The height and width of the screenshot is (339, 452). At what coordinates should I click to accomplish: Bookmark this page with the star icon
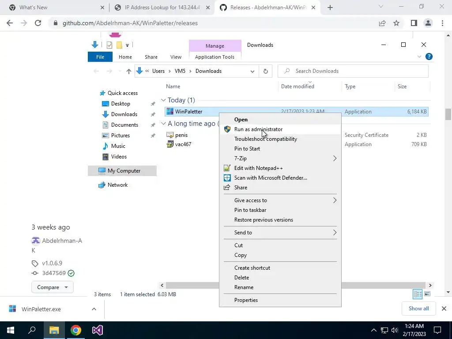(x=396, y=23)
